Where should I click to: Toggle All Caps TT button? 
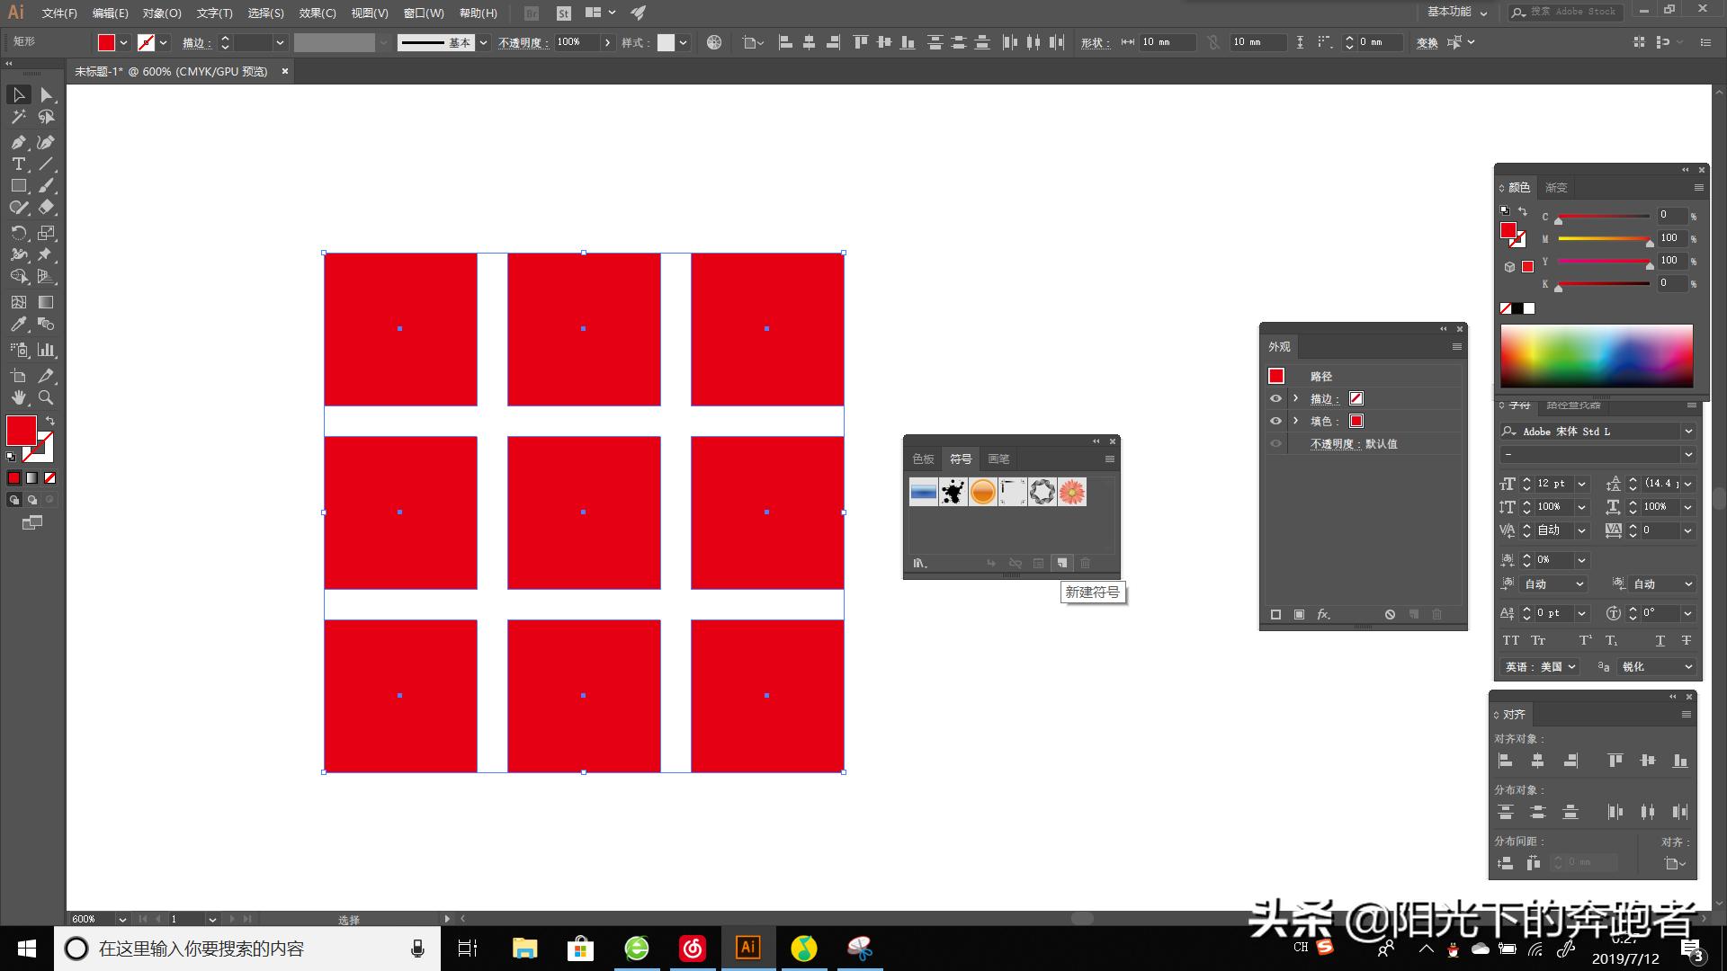[x=1511, y=640]
